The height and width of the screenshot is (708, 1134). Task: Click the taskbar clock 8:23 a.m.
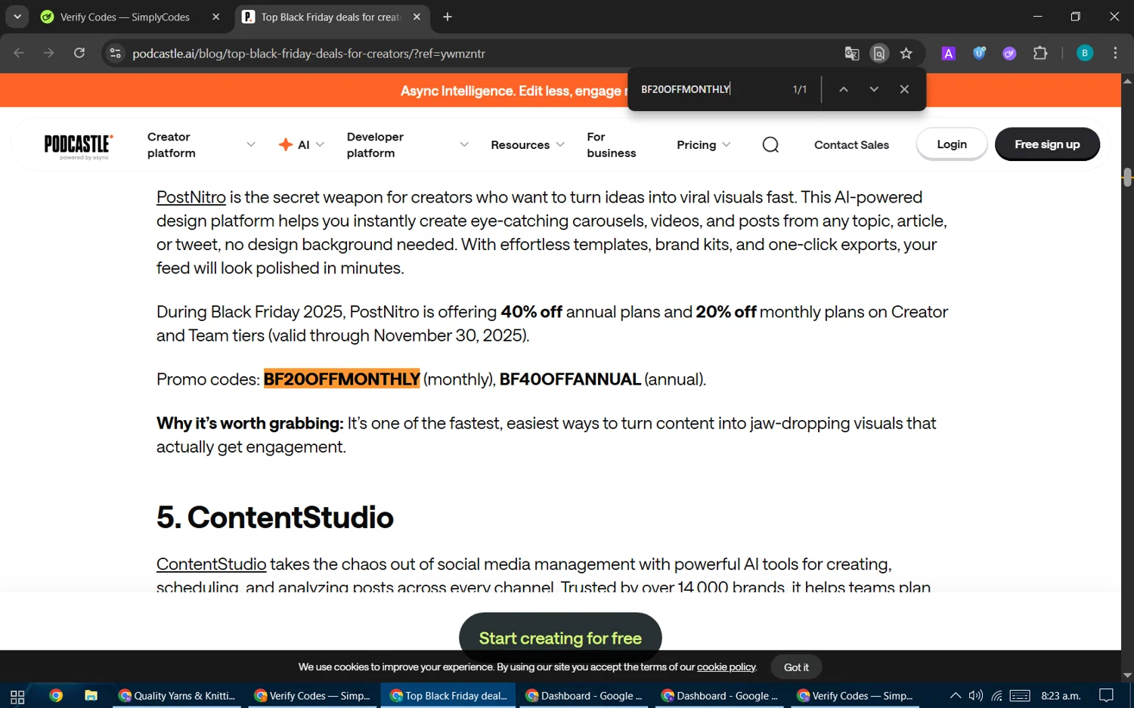(1061, 696)
